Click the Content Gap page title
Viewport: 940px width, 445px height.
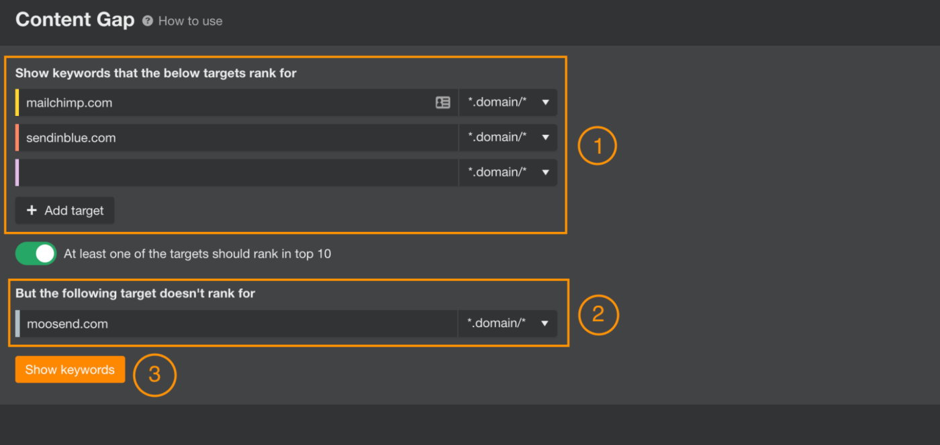[75, 19]
